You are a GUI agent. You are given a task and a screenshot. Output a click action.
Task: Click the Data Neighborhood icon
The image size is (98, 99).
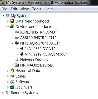12,21
